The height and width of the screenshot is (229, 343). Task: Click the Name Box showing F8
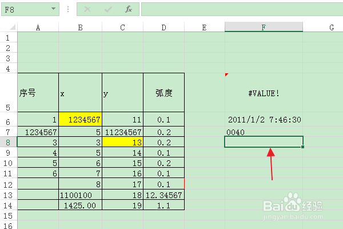click(x=30, y=9)
